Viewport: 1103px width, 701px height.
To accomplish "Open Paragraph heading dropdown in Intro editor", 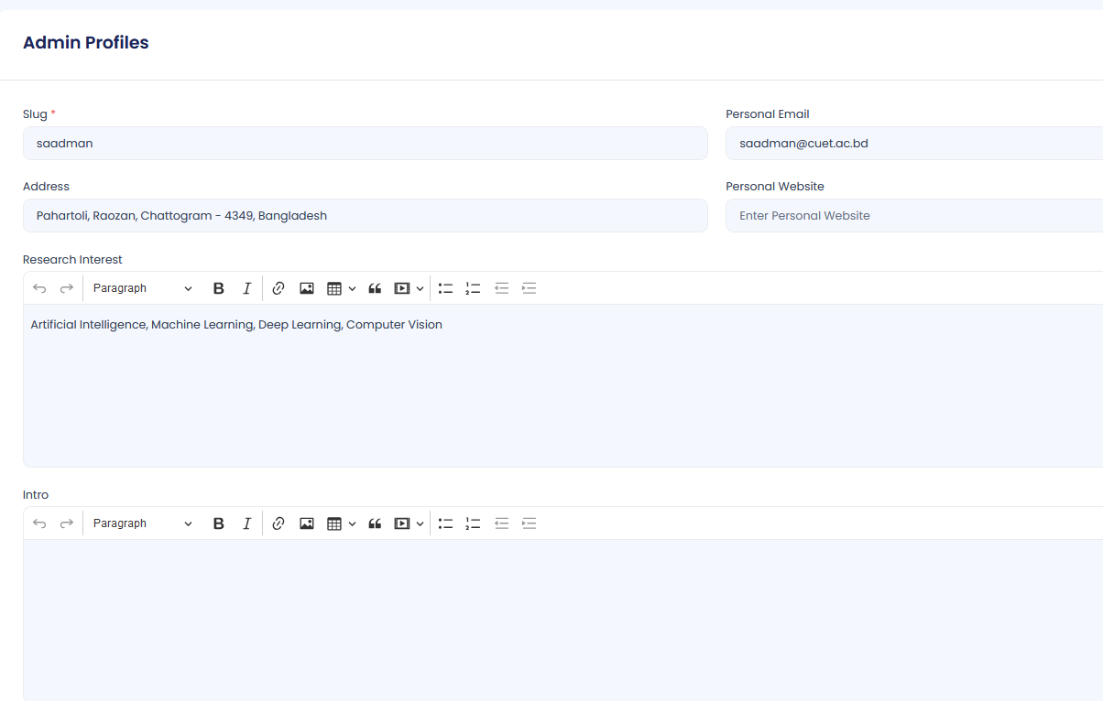I will coord(142,523).
